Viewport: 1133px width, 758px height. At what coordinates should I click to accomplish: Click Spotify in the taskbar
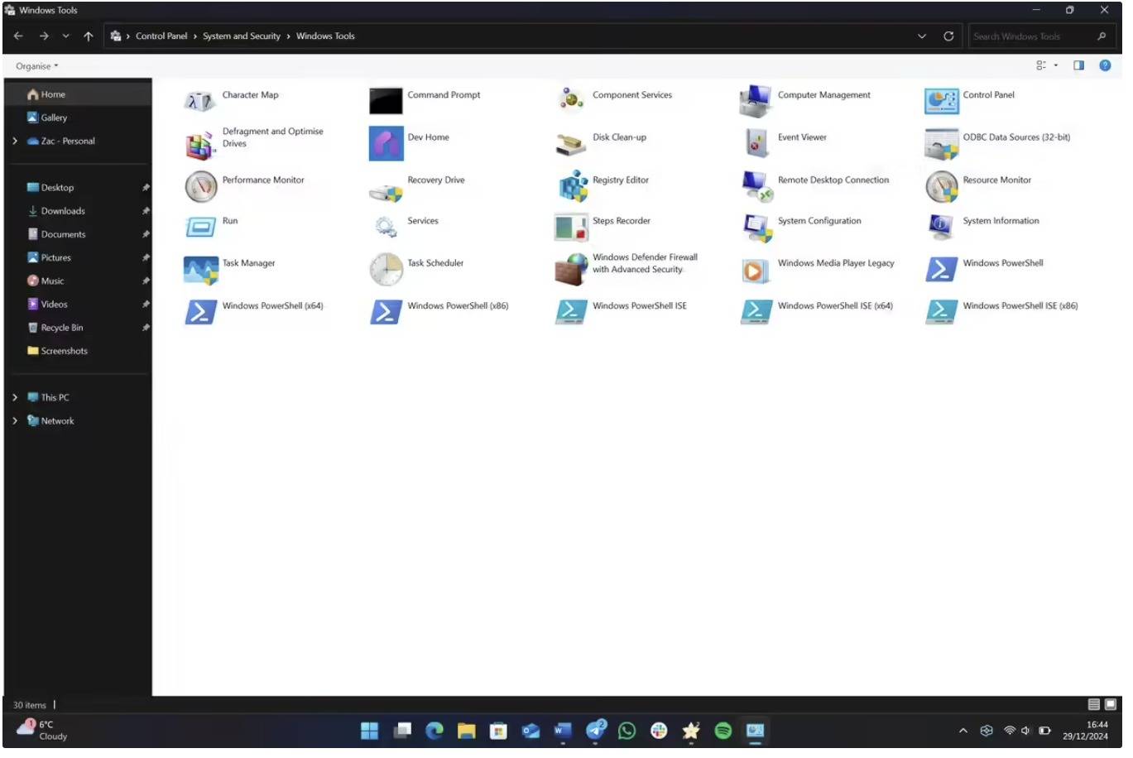723,731
